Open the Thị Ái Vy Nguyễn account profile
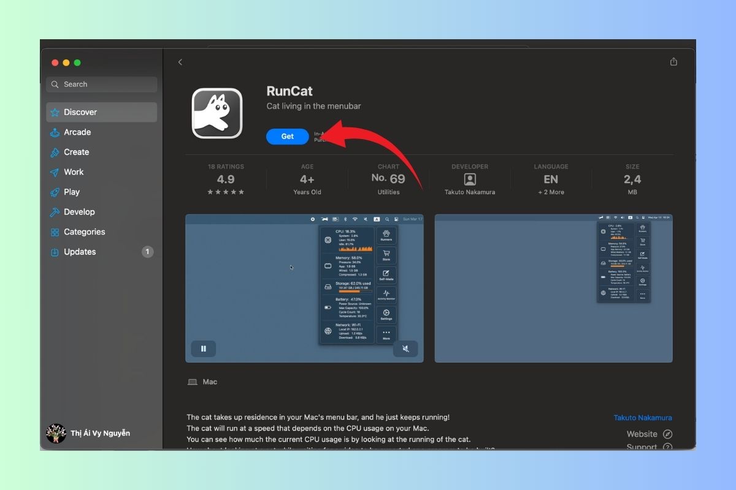The image size is (736, 490). coord(89,434)
